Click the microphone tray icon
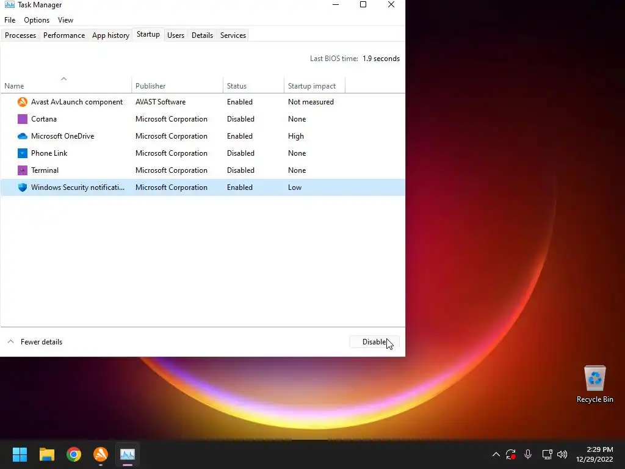The image size is (625, 469). click(528, 454)
